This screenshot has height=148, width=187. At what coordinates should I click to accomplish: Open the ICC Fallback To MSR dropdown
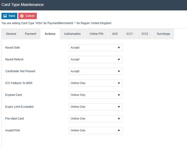[96, 83]
